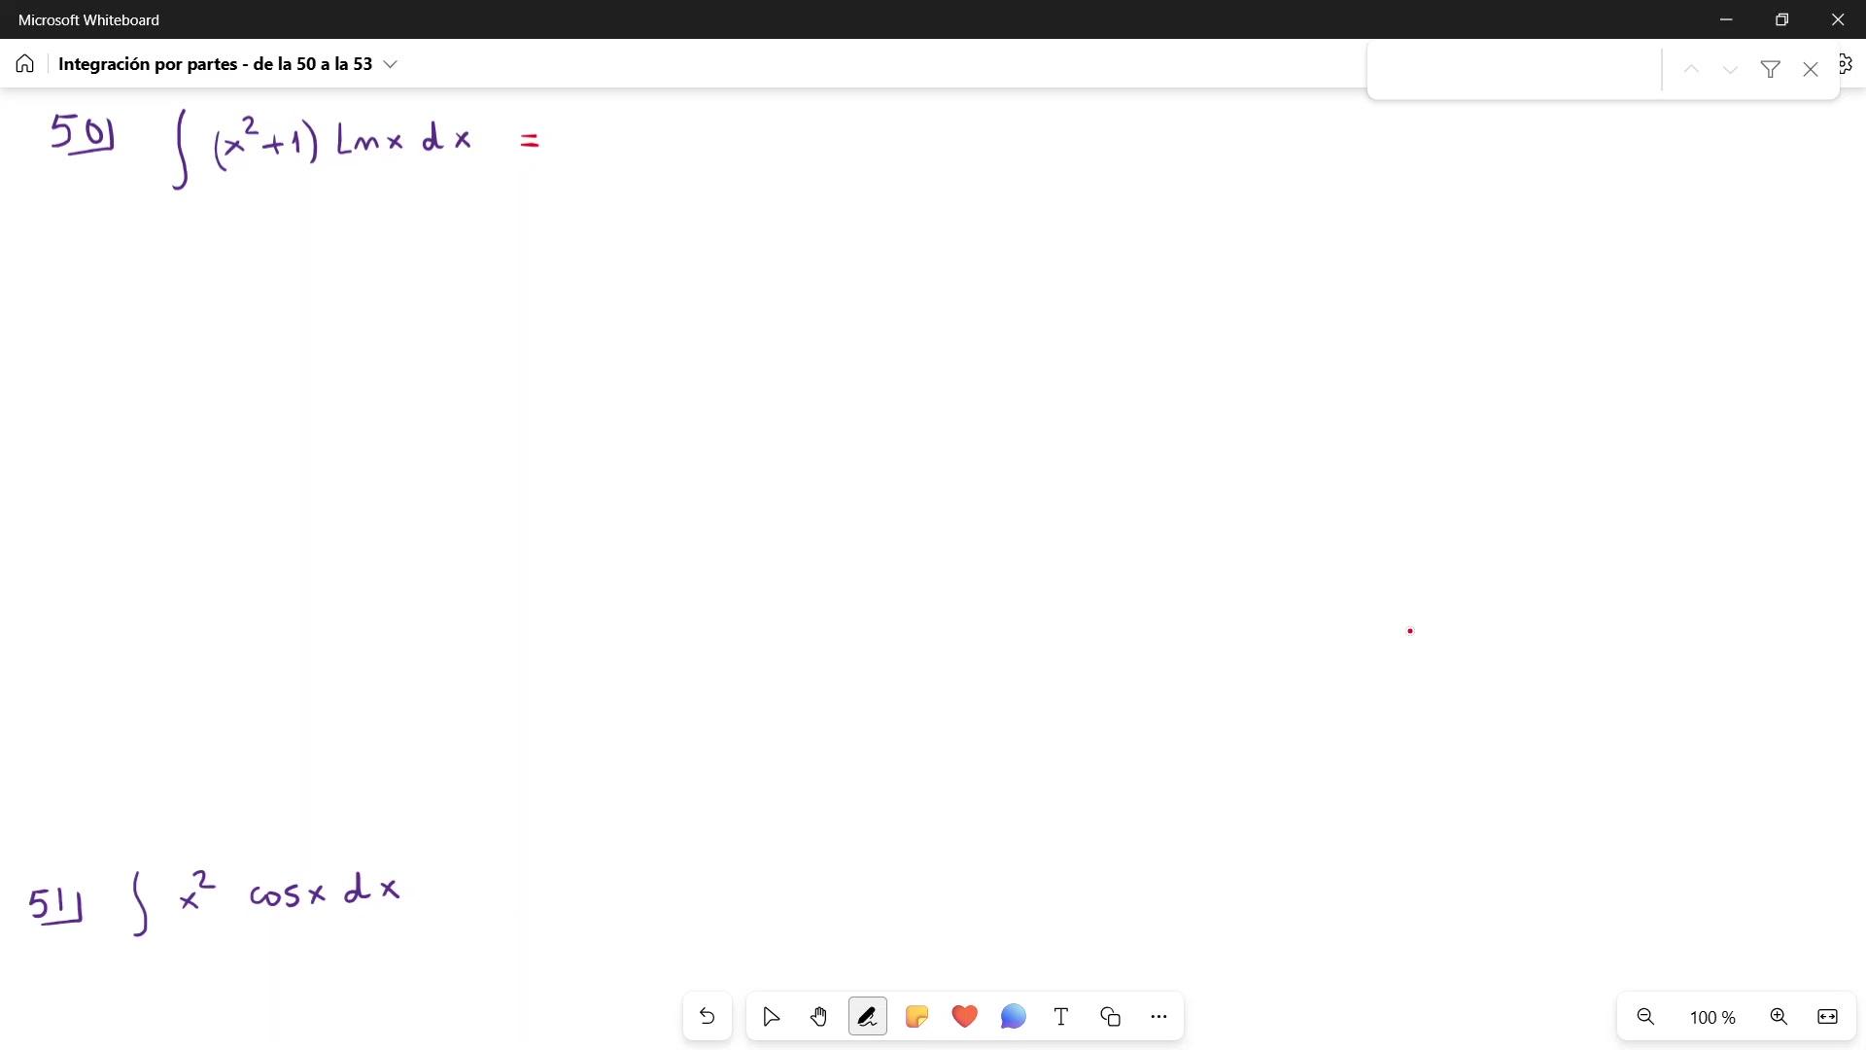1866x1050 pixels.
Task: Toggle fit to screen
Action: [1827, 1017]
